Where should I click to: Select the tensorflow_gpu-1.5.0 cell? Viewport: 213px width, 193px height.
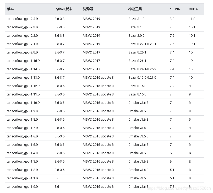[22, 145]
